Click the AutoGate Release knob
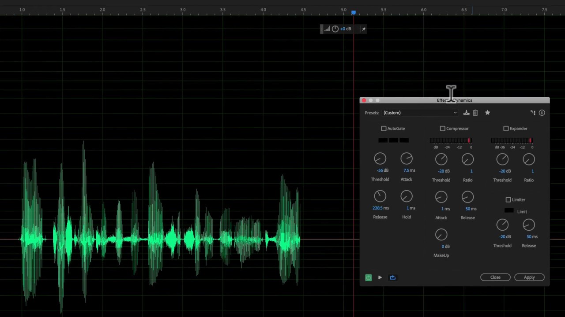This screenshot has height=317, width=565. click(x=380, y=196)
